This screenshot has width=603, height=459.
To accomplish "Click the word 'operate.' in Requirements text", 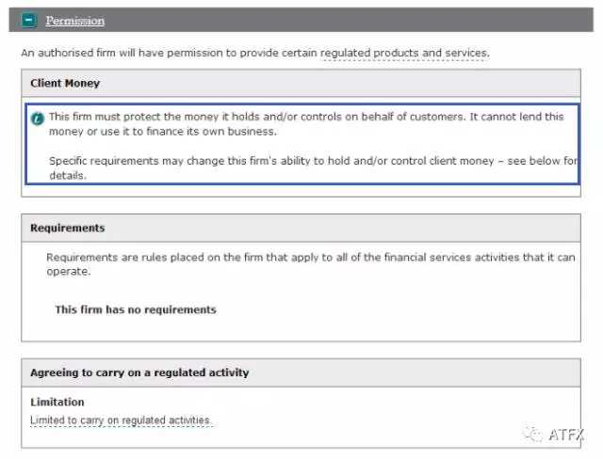I will pyautogui.click(x=69, y=272).
